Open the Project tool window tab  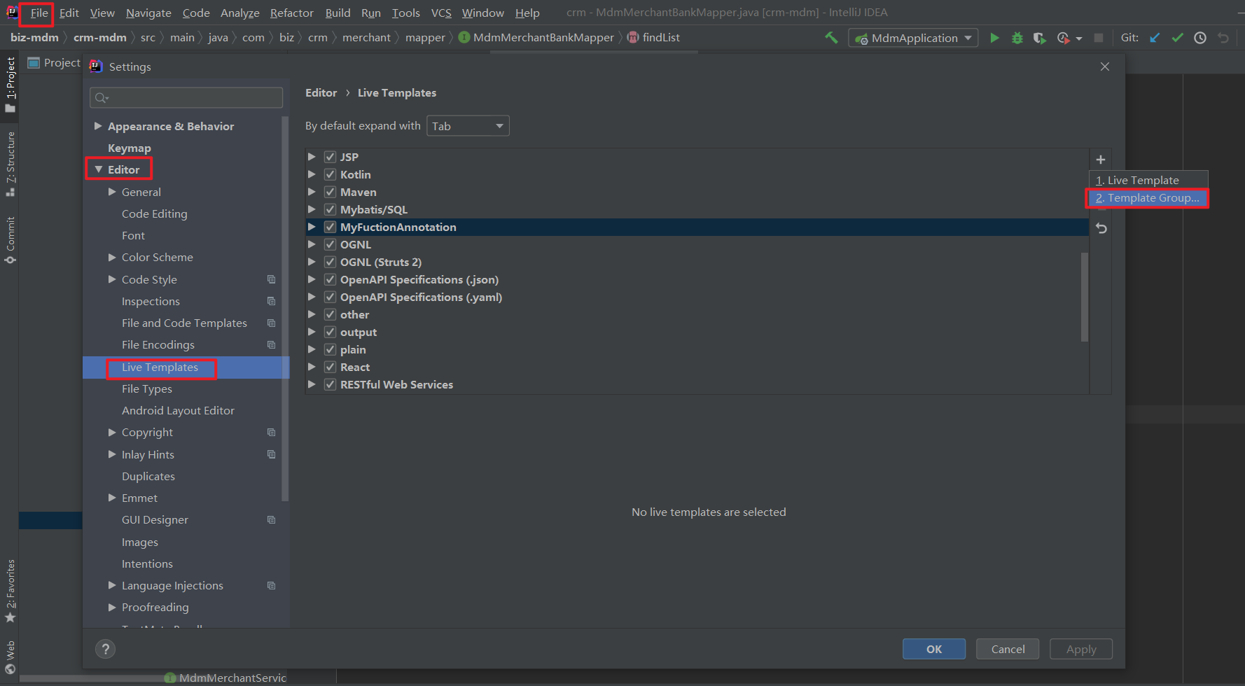[11, 84]
